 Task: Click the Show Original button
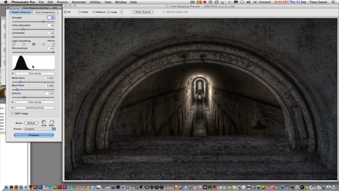click(143, 12)
